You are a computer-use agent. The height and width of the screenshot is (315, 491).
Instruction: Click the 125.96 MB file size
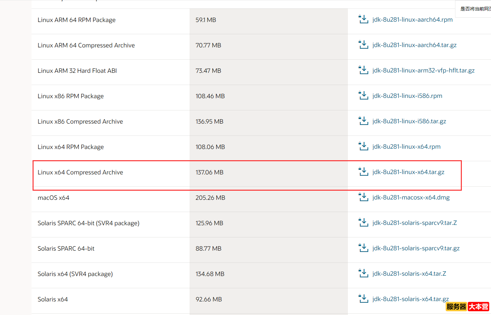coord(209,223)
